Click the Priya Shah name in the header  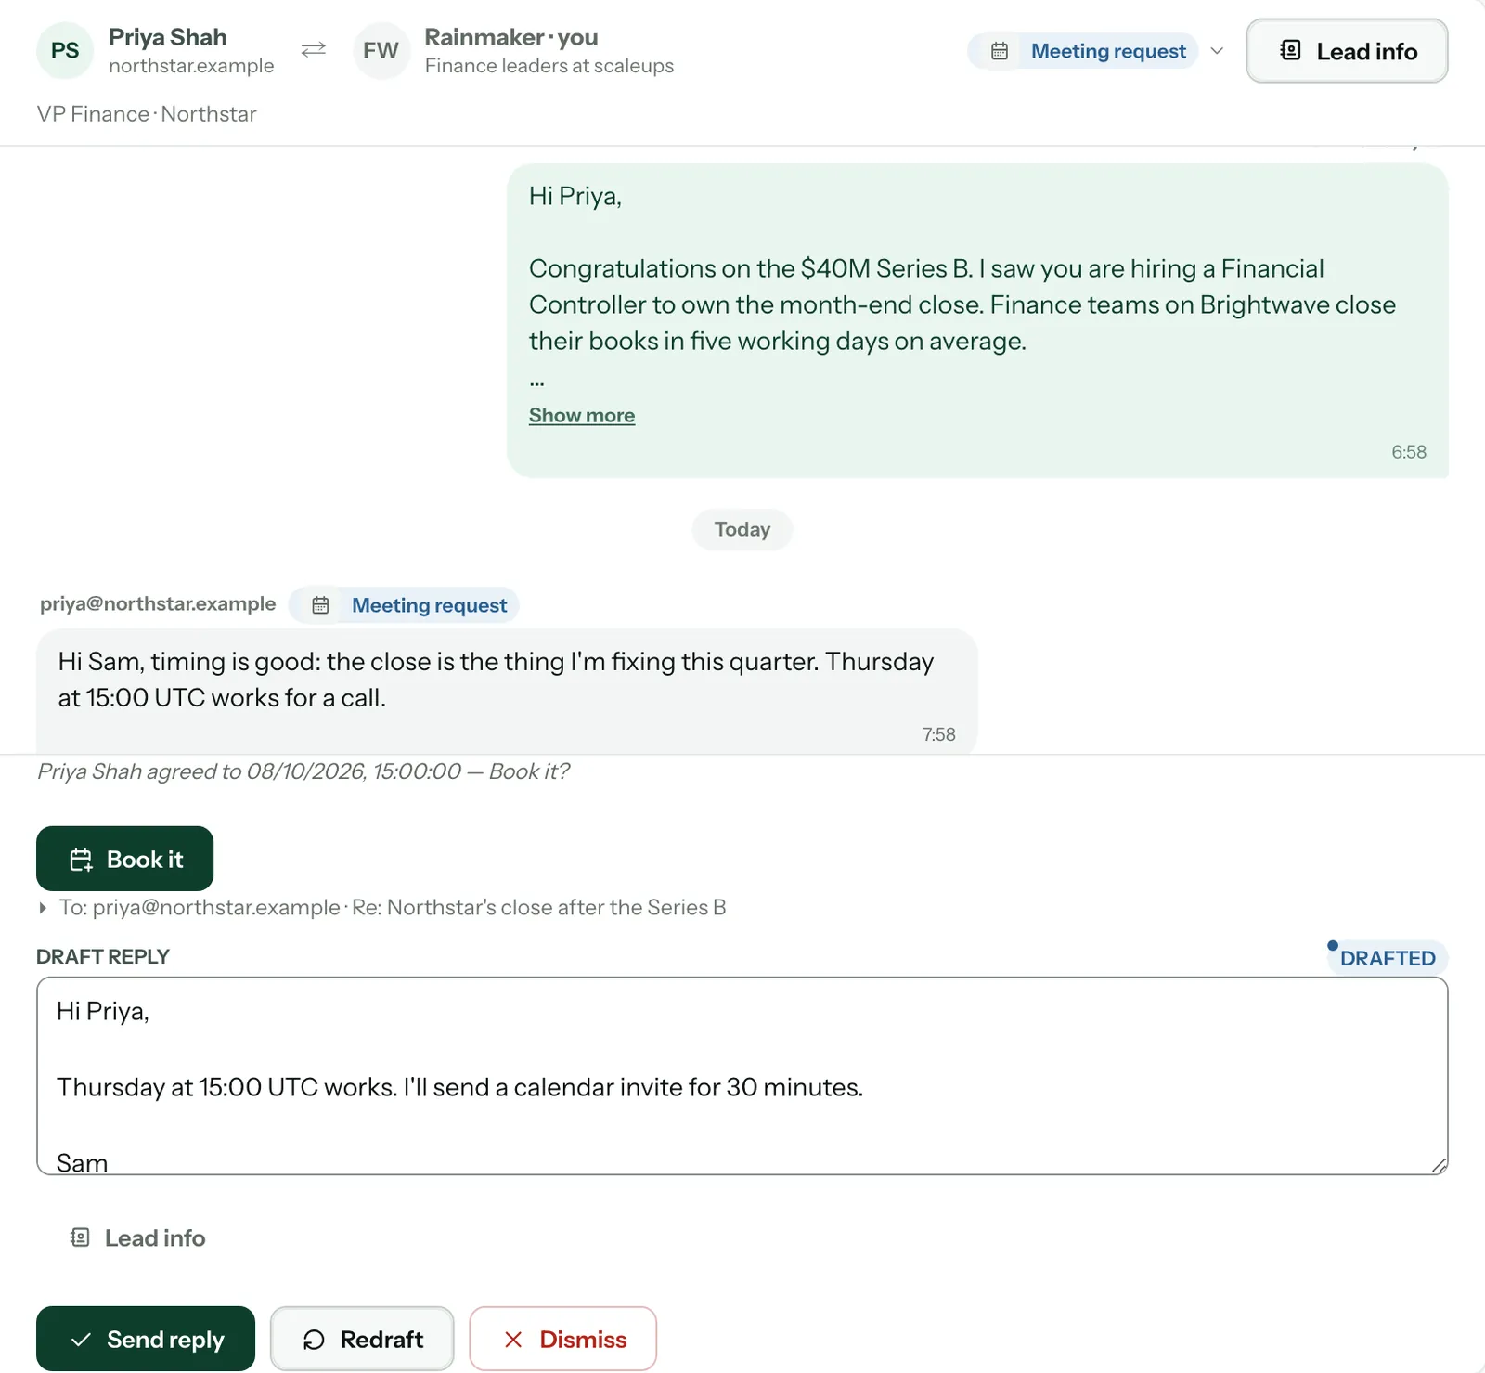pyautogui.click(x=168, y=37)
